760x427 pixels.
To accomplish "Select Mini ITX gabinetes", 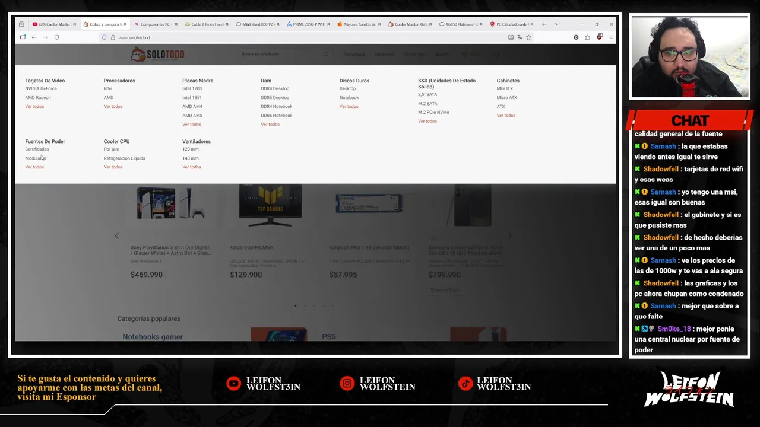I will (505, 88).
